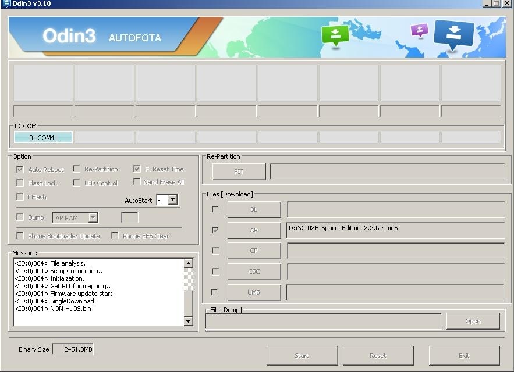This screenshot has width=514, height=372.
Task: Tick the checkbox beside the CSC button
Action: tap(215, 271)
